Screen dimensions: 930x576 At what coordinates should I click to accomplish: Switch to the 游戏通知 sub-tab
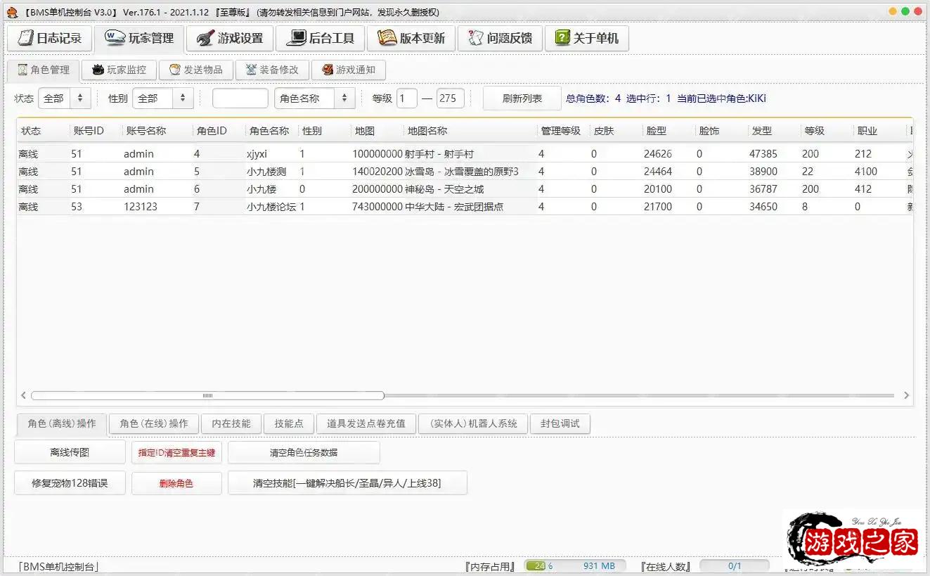pos(349,70)
